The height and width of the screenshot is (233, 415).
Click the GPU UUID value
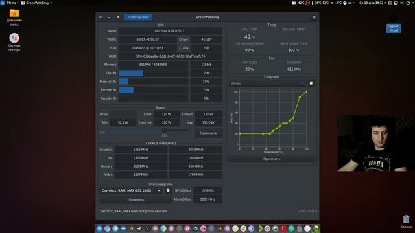(170, 56)
